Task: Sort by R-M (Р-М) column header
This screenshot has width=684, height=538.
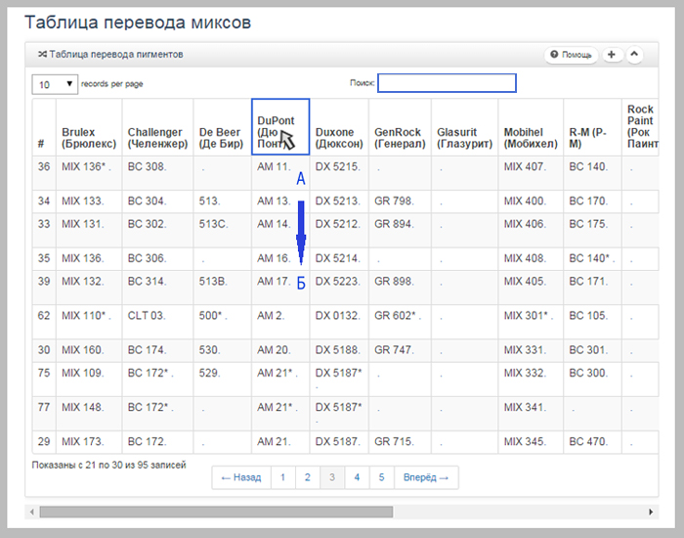Action: click(x=592, y=127)
